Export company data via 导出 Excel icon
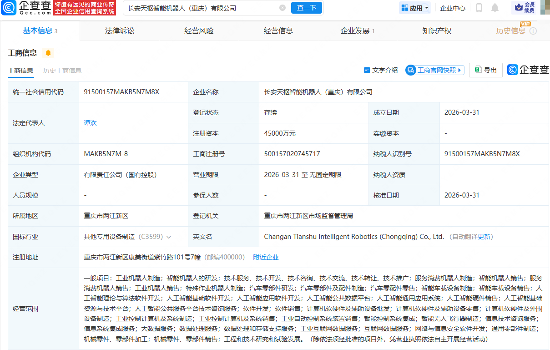This screenshot has height=350, width=550. point(485,70)
